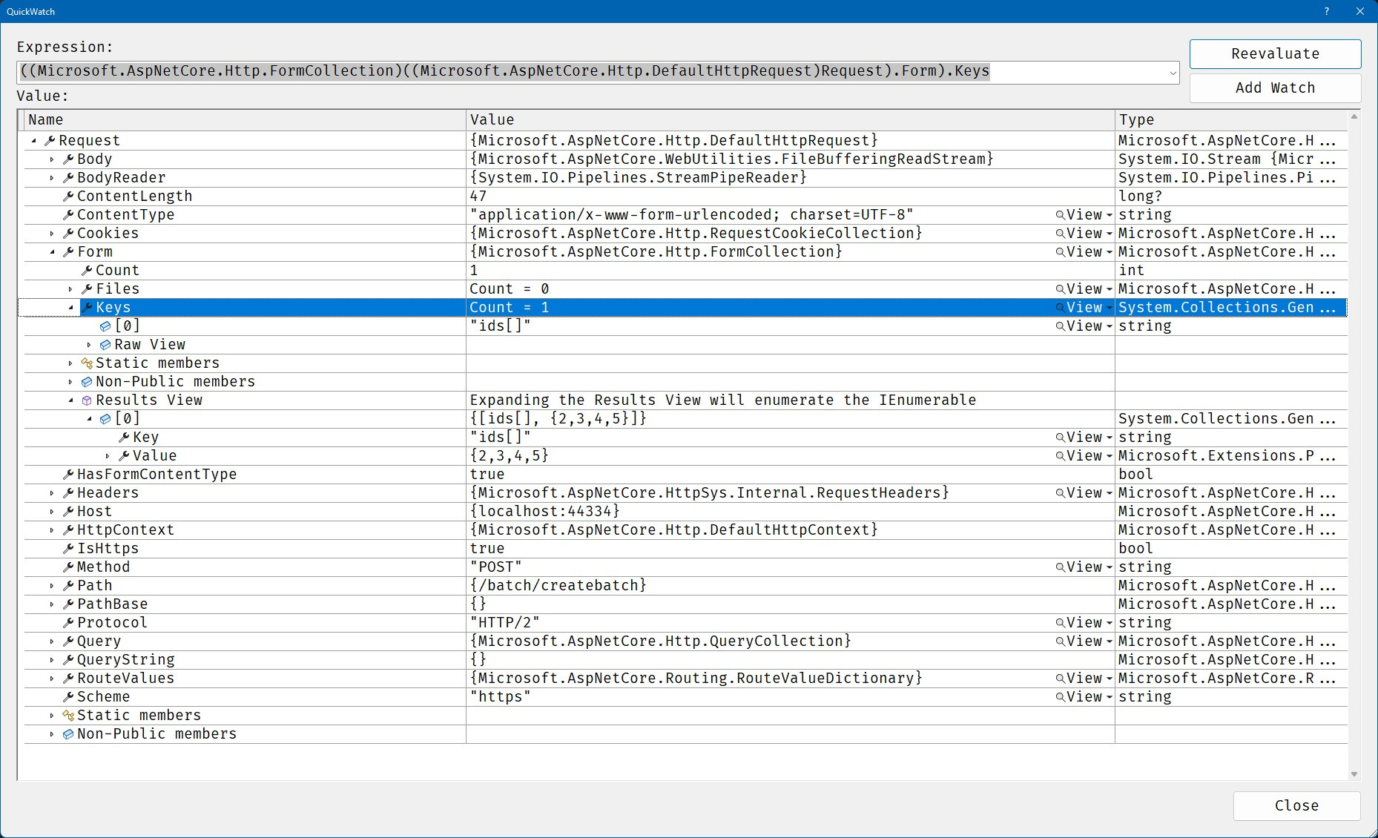Click the ContentLength value 47
Viewport: 1378px width, 838px height.
[478, 197]
